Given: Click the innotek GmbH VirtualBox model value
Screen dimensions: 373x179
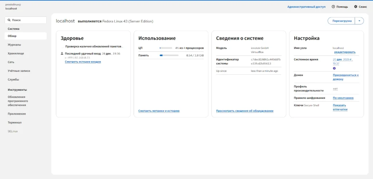Looking at the screenshot, I should click(x=259, y=50).
